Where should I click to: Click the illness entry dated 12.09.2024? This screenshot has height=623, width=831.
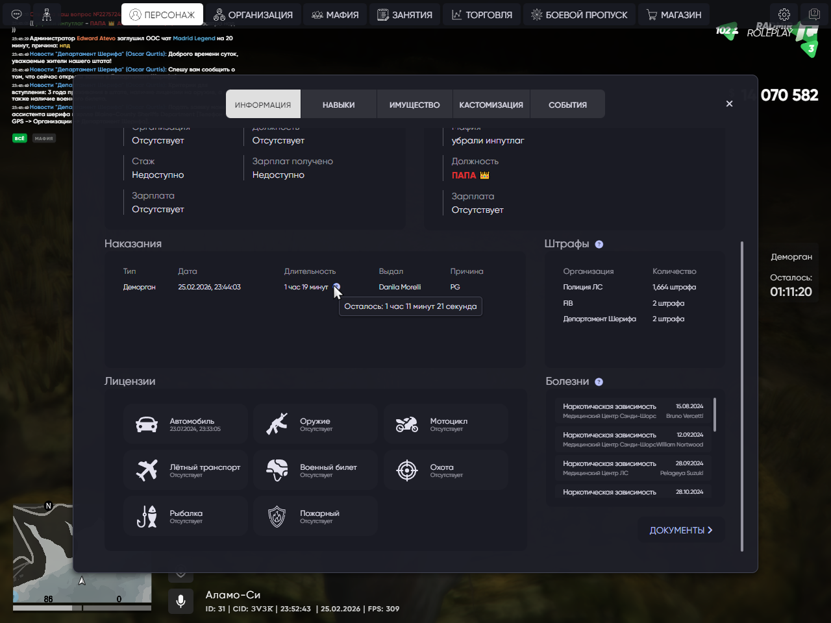(x=633, y=439)
